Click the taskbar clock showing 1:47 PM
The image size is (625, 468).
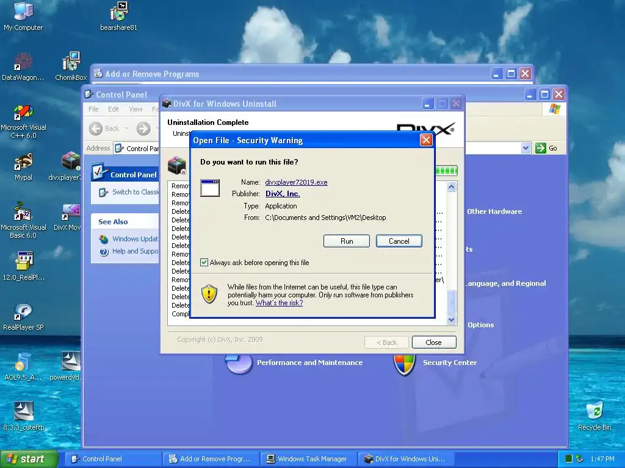coord(602,459)
